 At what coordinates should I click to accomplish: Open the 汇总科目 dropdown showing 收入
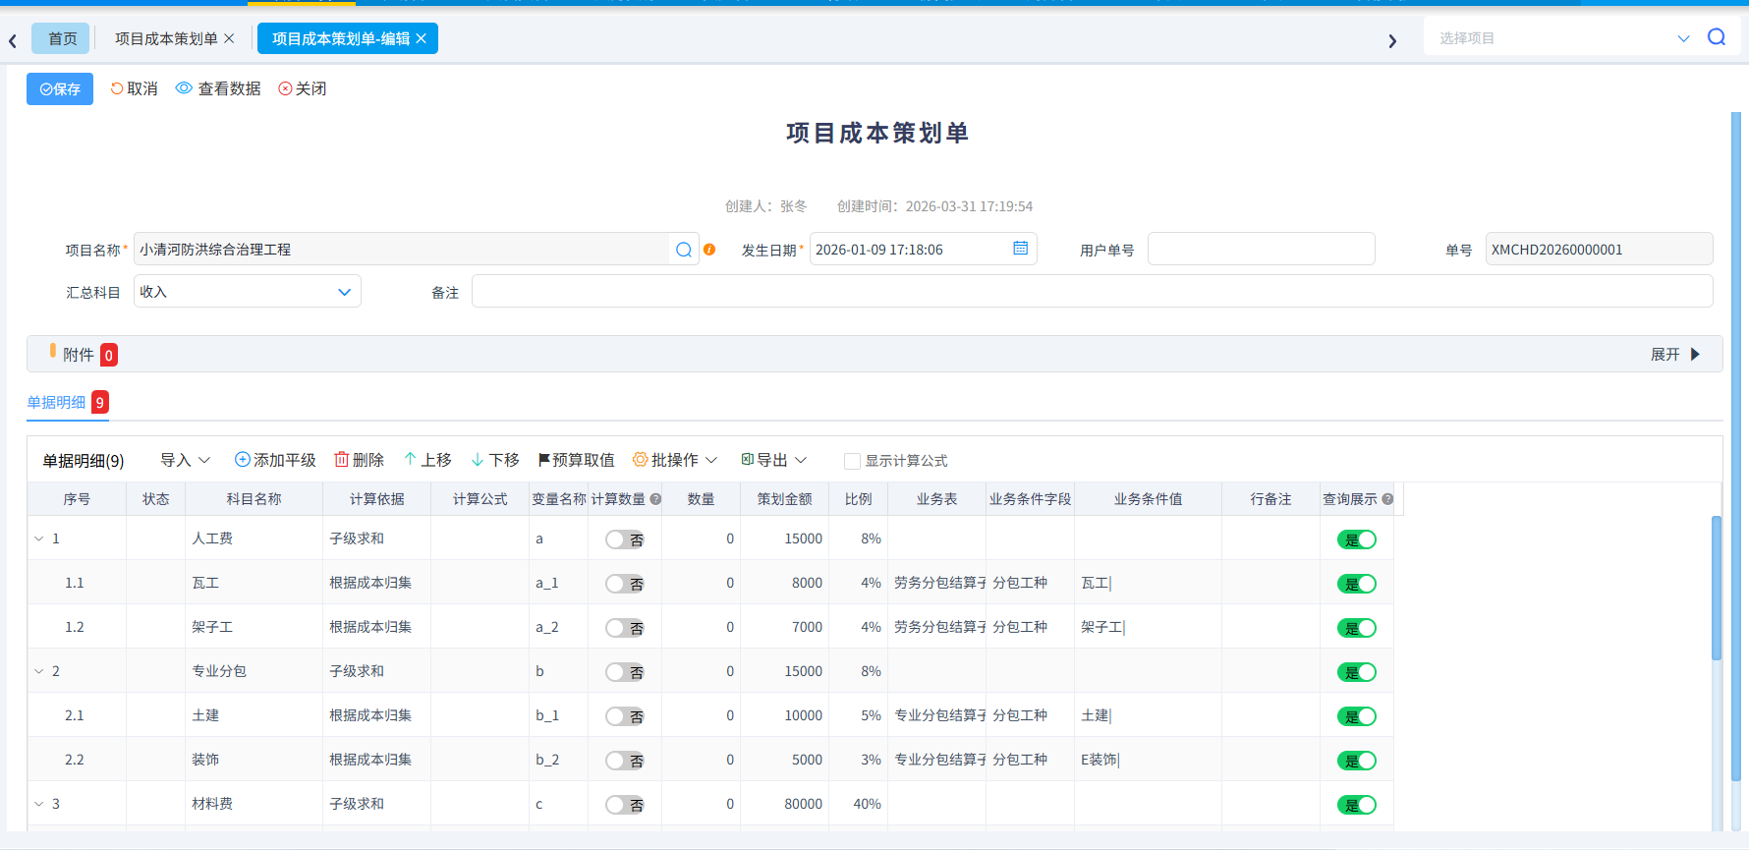click(x=248, y=292)
